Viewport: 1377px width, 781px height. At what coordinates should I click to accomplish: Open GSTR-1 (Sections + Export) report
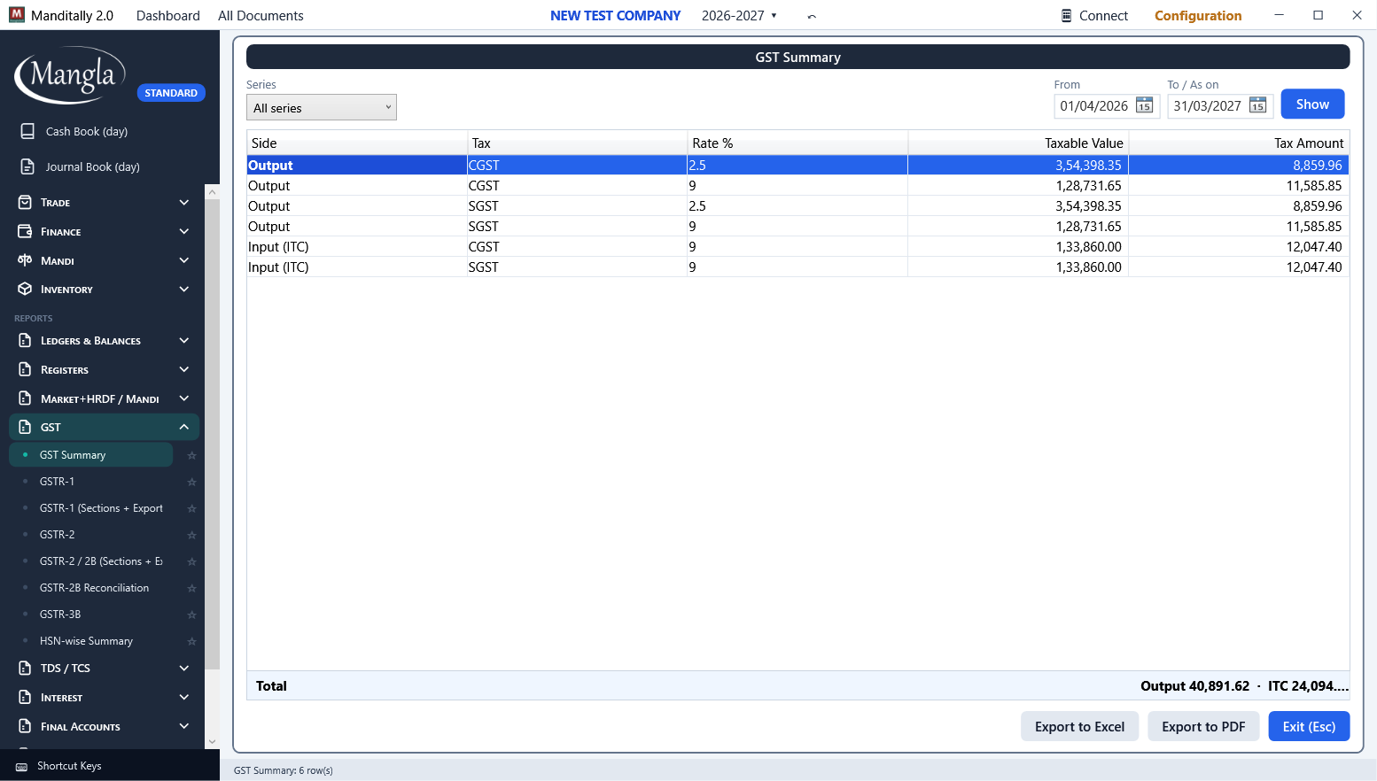pyautogui.click(x=101, y=508)
